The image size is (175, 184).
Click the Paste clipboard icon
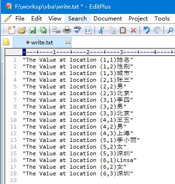pyautogui.click(x=123, y=30)
